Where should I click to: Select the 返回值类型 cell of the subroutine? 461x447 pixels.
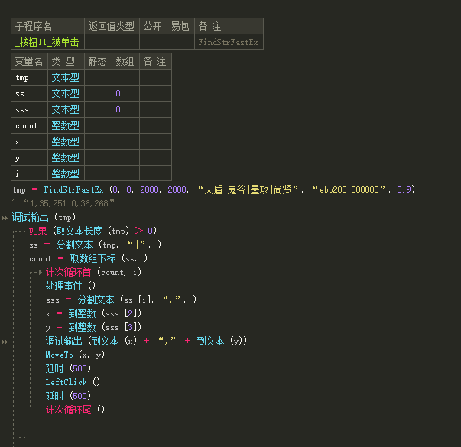112,42
